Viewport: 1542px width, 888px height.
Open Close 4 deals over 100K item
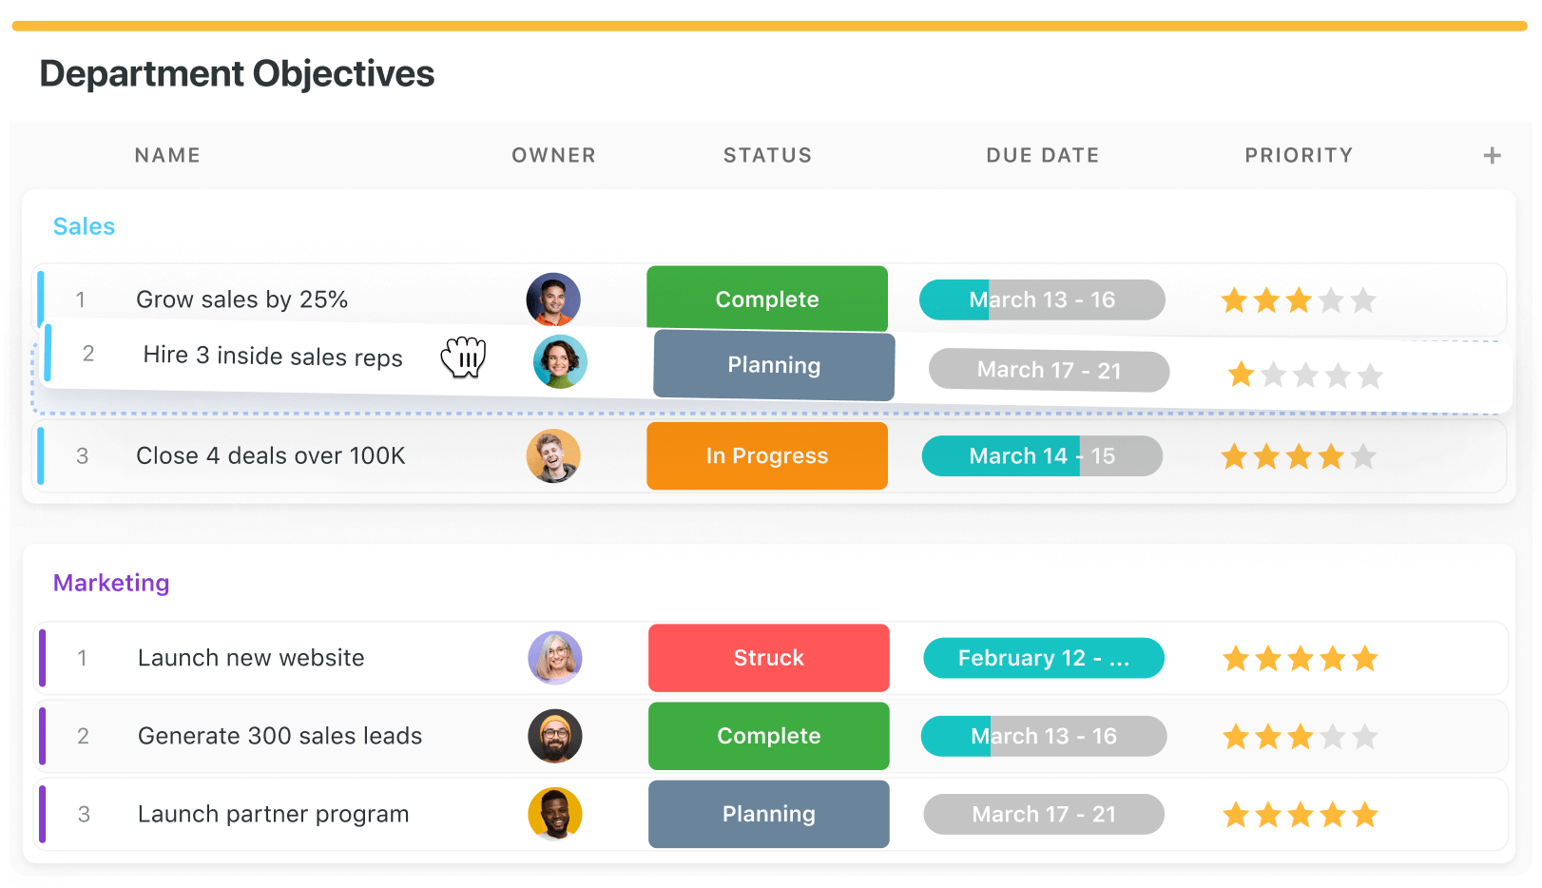tap(270, 455)
